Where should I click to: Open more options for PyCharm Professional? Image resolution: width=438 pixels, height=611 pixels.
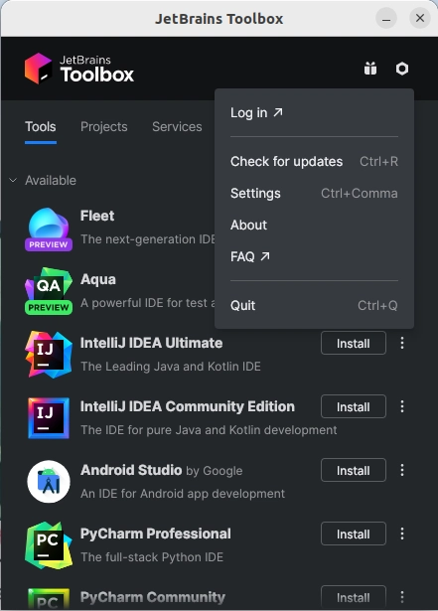pyautogui.click(x=402, y=534)
